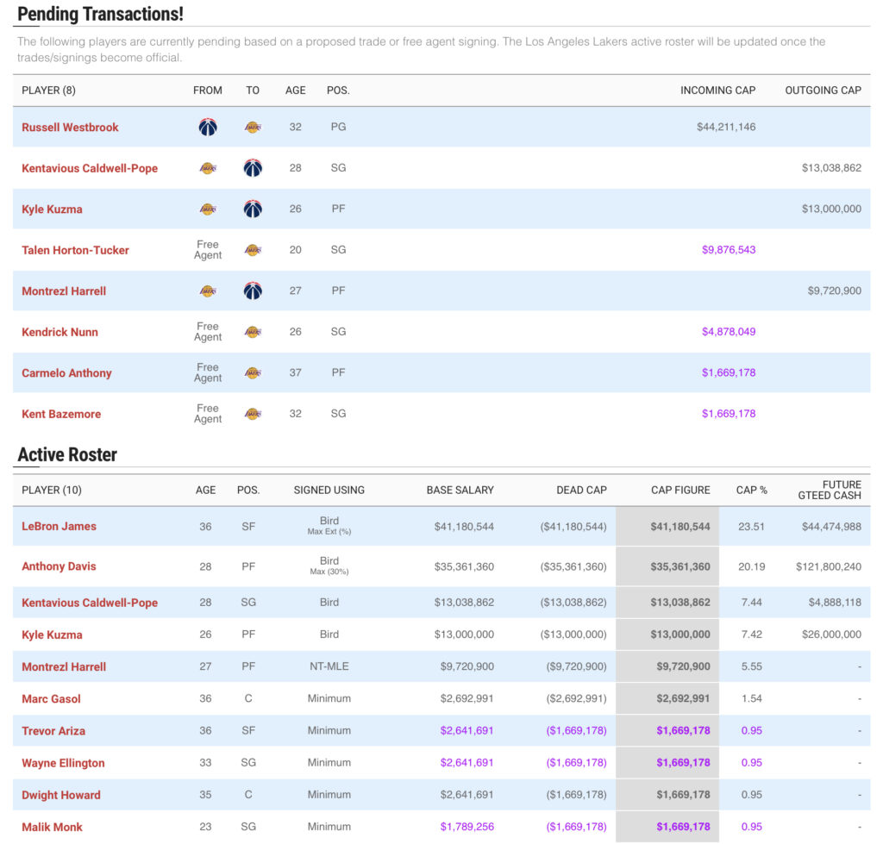883x844 pixels.
Task: Click Lakers logo in Kendrick Nunn row
Action: (x=253, y=332)
